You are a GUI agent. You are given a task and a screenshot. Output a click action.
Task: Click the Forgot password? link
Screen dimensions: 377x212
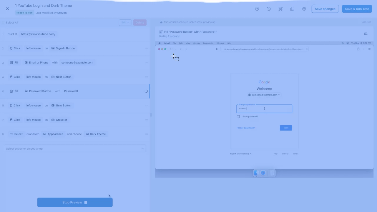click(x=245, y=128)
